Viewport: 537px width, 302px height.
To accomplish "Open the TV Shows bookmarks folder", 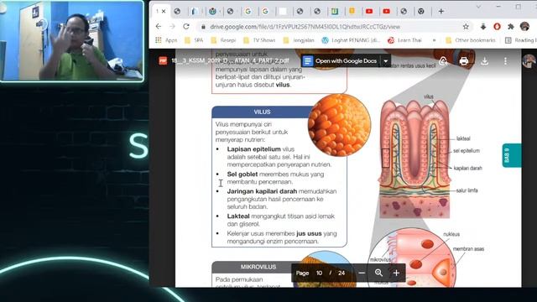I will [x=259, y=40].
